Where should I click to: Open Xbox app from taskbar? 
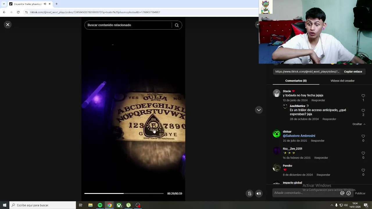tap(119, 205)
